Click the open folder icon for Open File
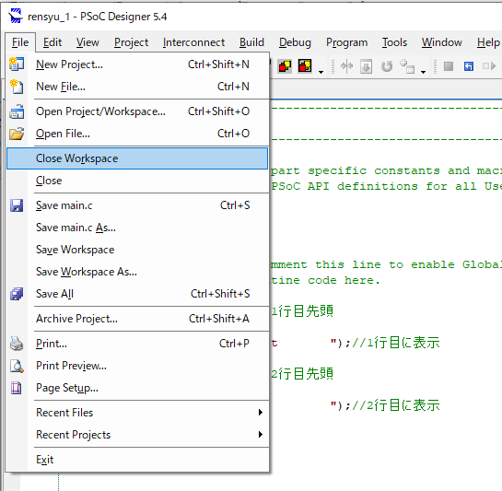Screen dimensions: 502x491 point(17,134)
